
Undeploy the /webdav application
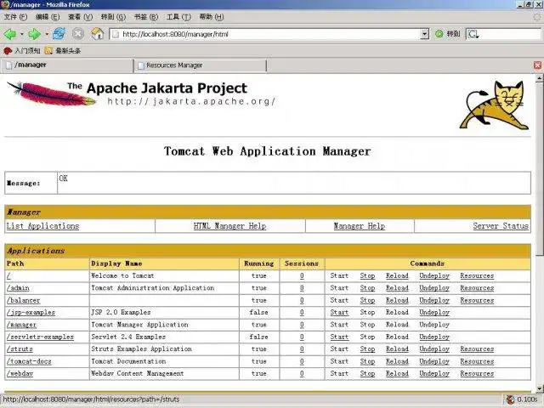click(x=434, y=374)
